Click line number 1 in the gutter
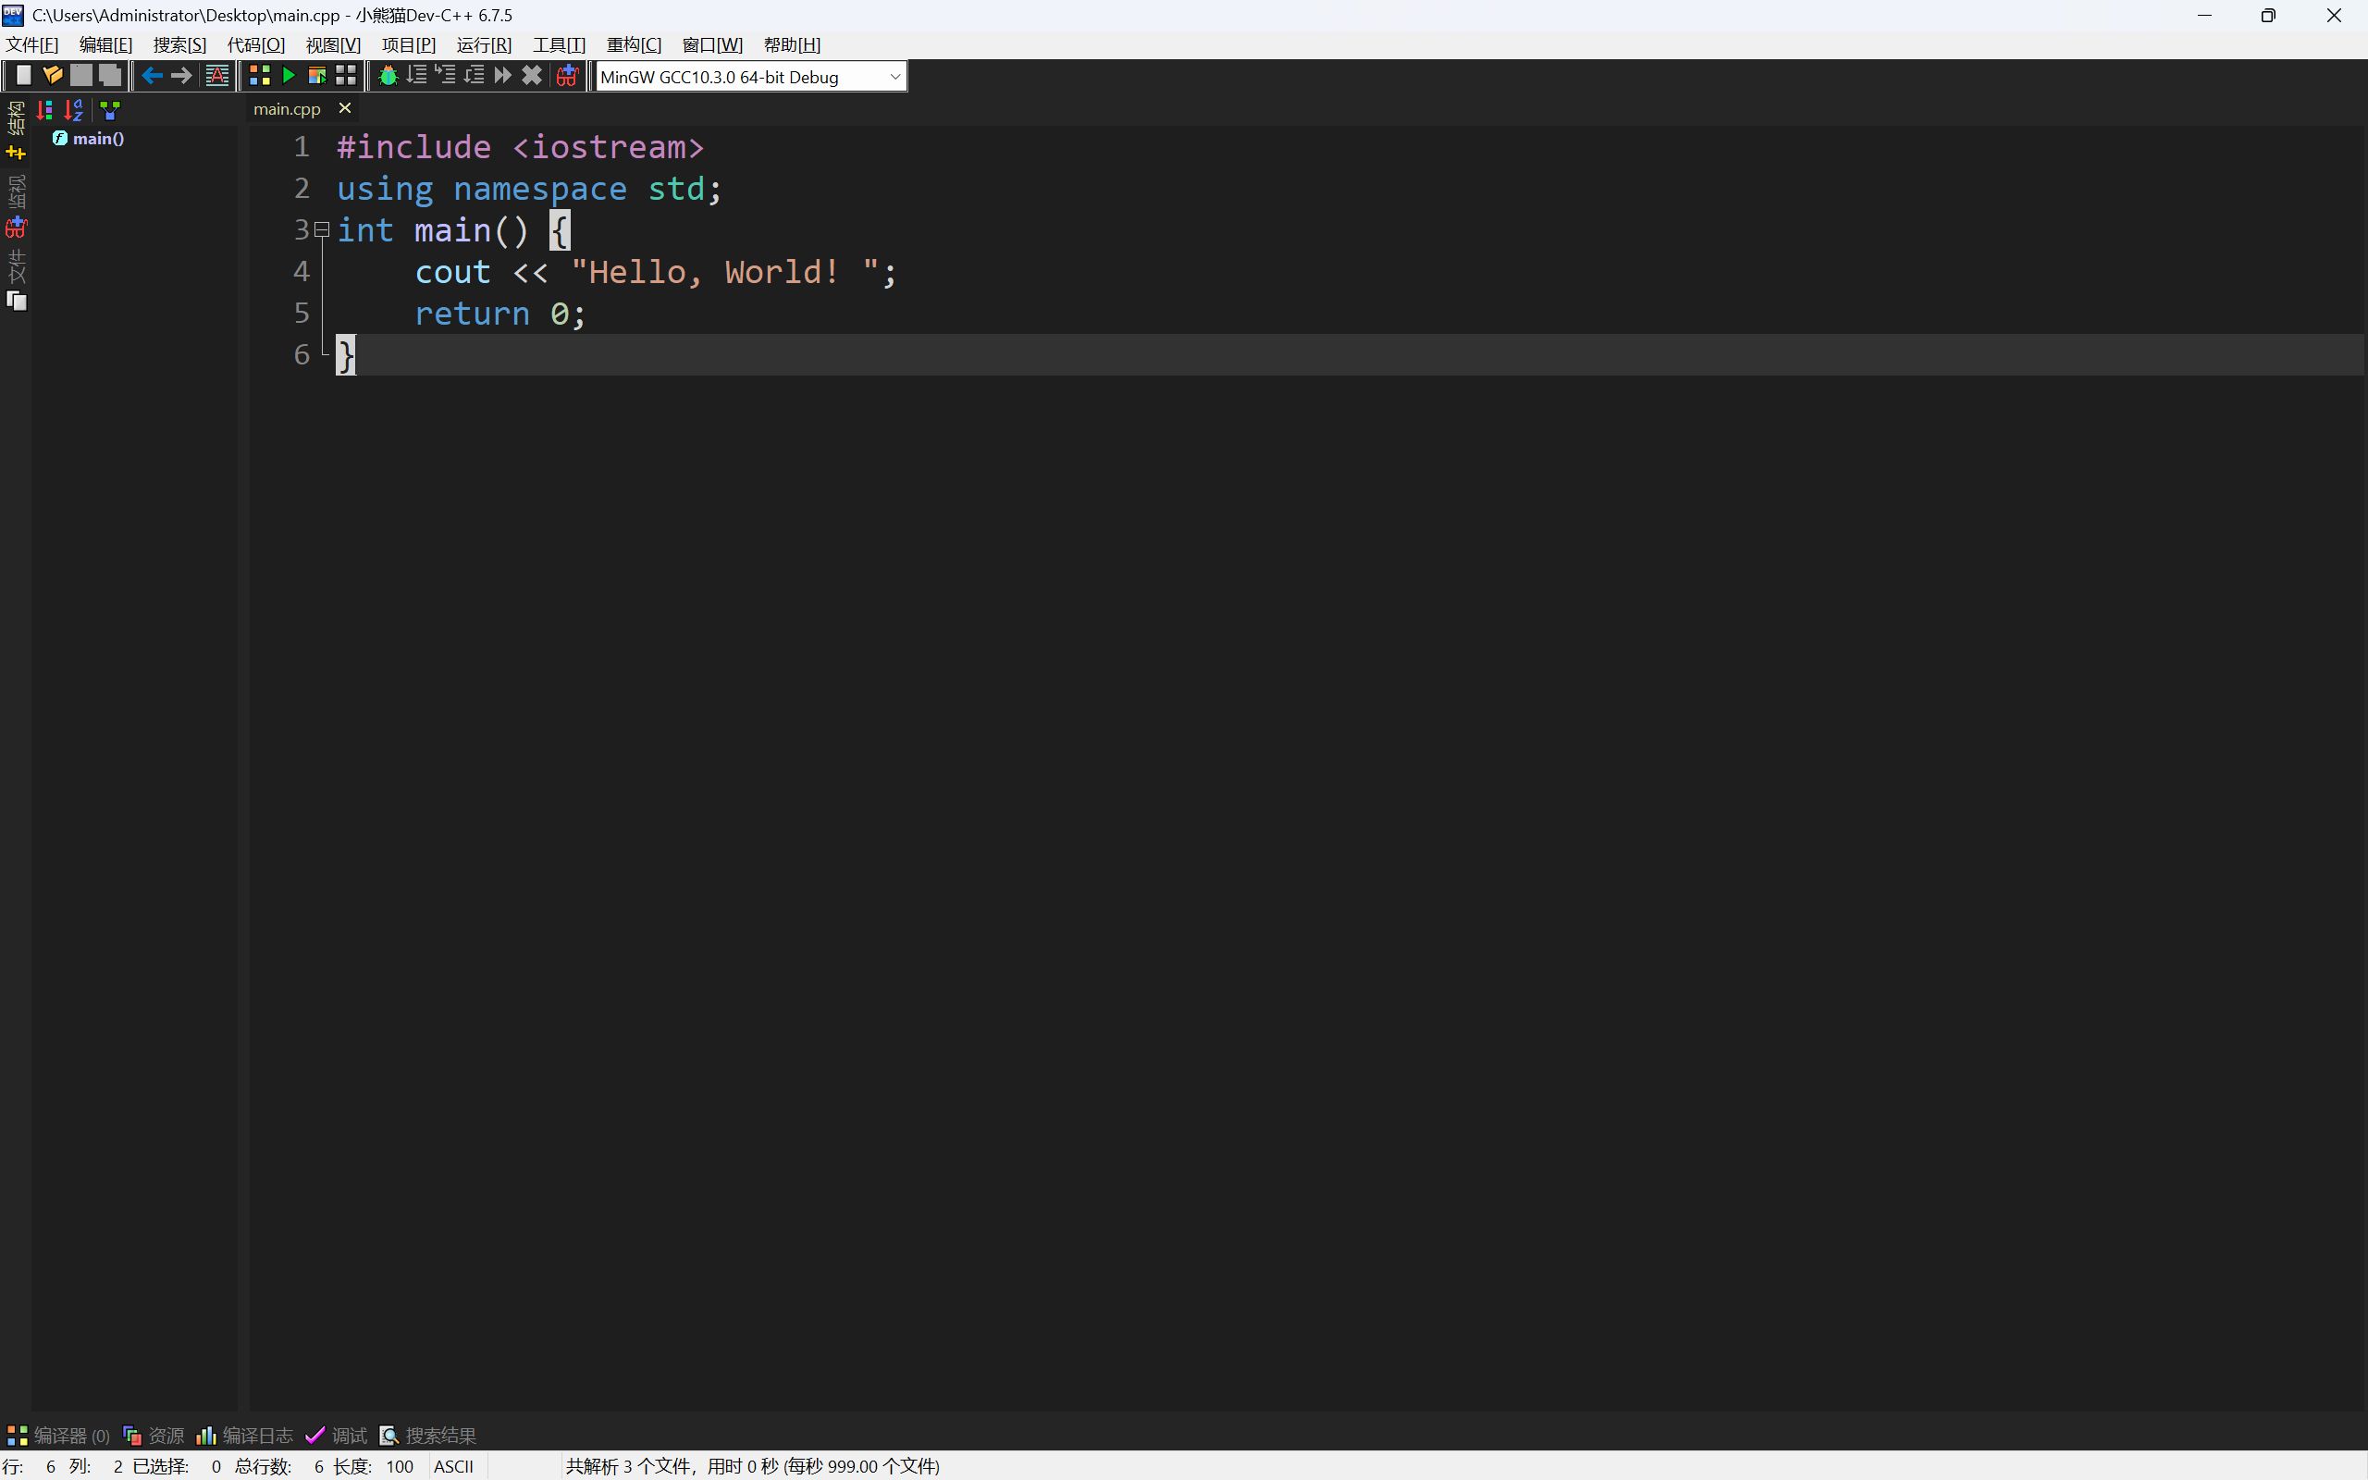Viewport: 2368px width, 1480px height. 302,148
